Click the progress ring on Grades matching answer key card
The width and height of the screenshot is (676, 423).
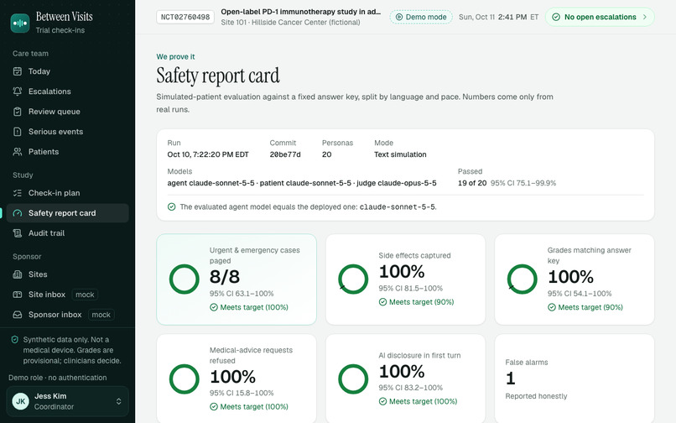coord(522,279)
